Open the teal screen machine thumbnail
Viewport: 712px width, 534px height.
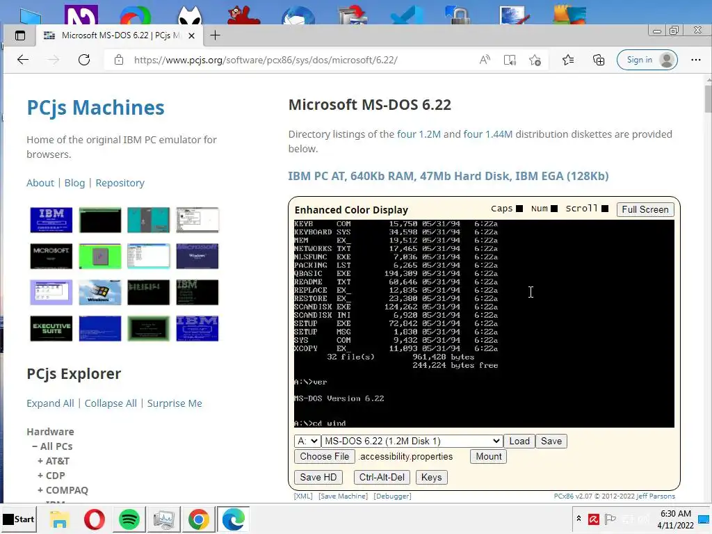[149, 220]
